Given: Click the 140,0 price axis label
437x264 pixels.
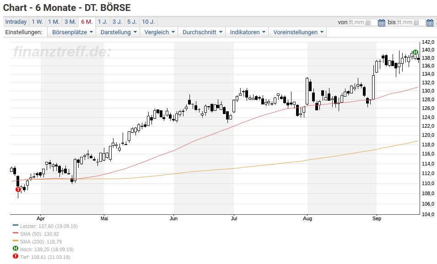Looking at the screenshot, I should point(428,50).
